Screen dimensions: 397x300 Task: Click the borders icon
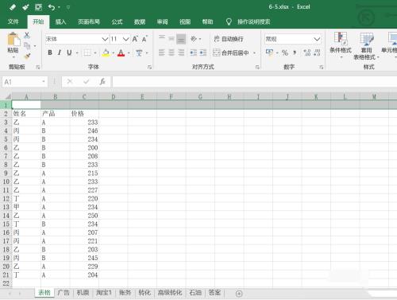pos(87,53)
